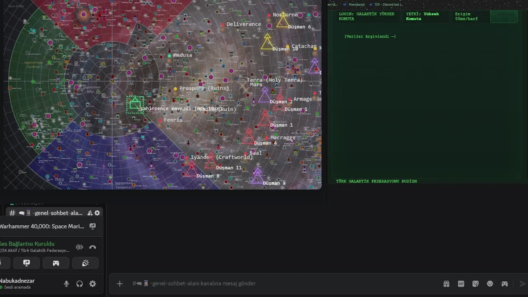Edit genel-sohbet-alanı channel settings gear
Viewport: 528px width, 297px height.
pyautogui.click(x=97, y=213)
